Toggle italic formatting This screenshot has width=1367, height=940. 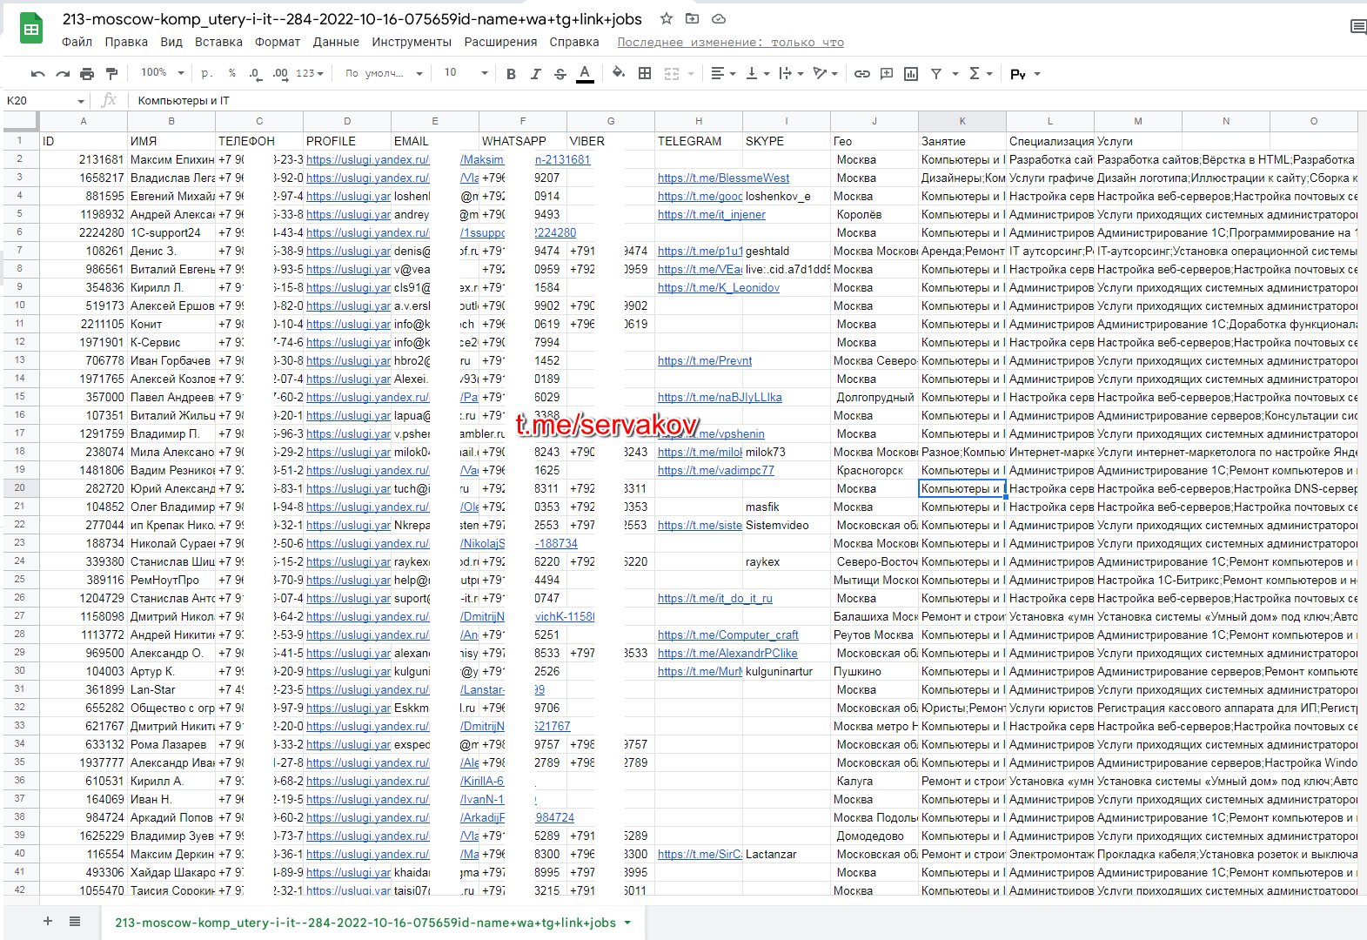pyautogui.click(x=535, y=74)
